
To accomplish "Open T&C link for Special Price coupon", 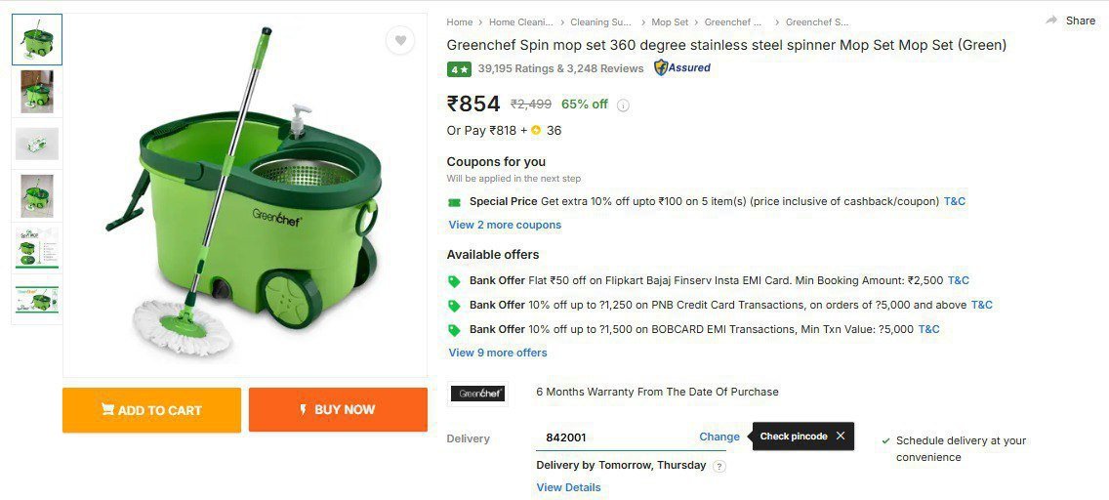I will point(954,201).
